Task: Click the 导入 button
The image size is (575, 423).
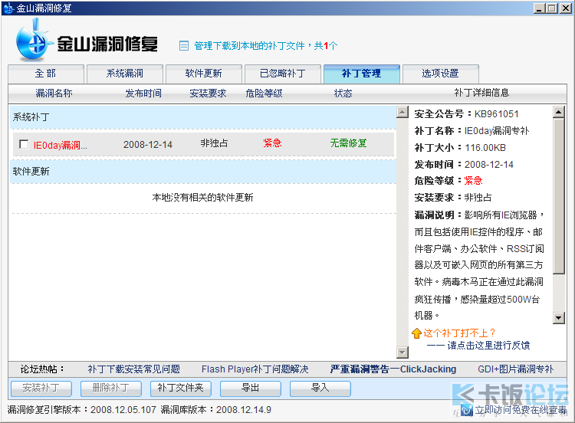Action: pyautogui.click(x=320, y=389)
